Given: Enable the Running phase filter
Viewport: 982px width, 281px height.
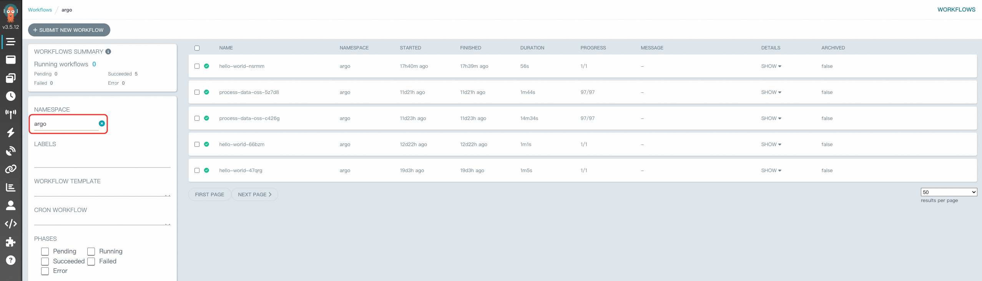Looking at the screenshot, I should click(91, 251).
